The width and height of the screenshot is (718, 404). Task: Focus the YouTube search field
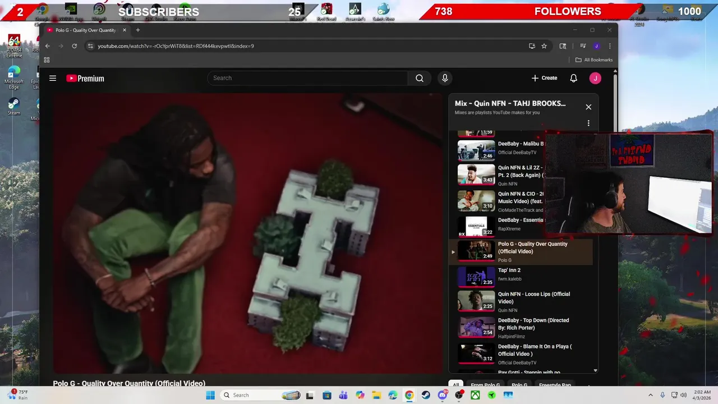(x=307, y=78)
